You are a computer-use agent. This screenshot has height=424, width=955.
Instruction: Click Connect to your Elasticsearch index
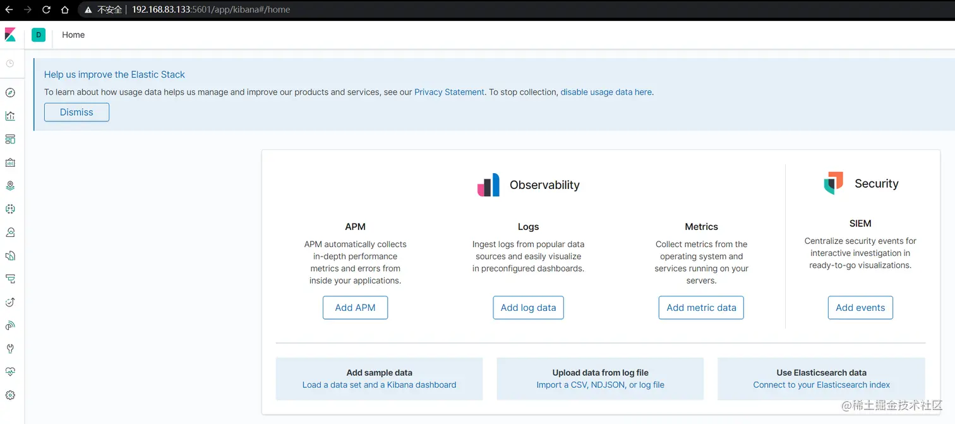pos(821,385)
